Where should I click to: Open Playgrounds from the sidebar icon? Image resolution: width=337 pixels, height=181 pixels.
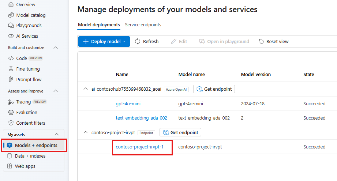(x=11, y=26)
